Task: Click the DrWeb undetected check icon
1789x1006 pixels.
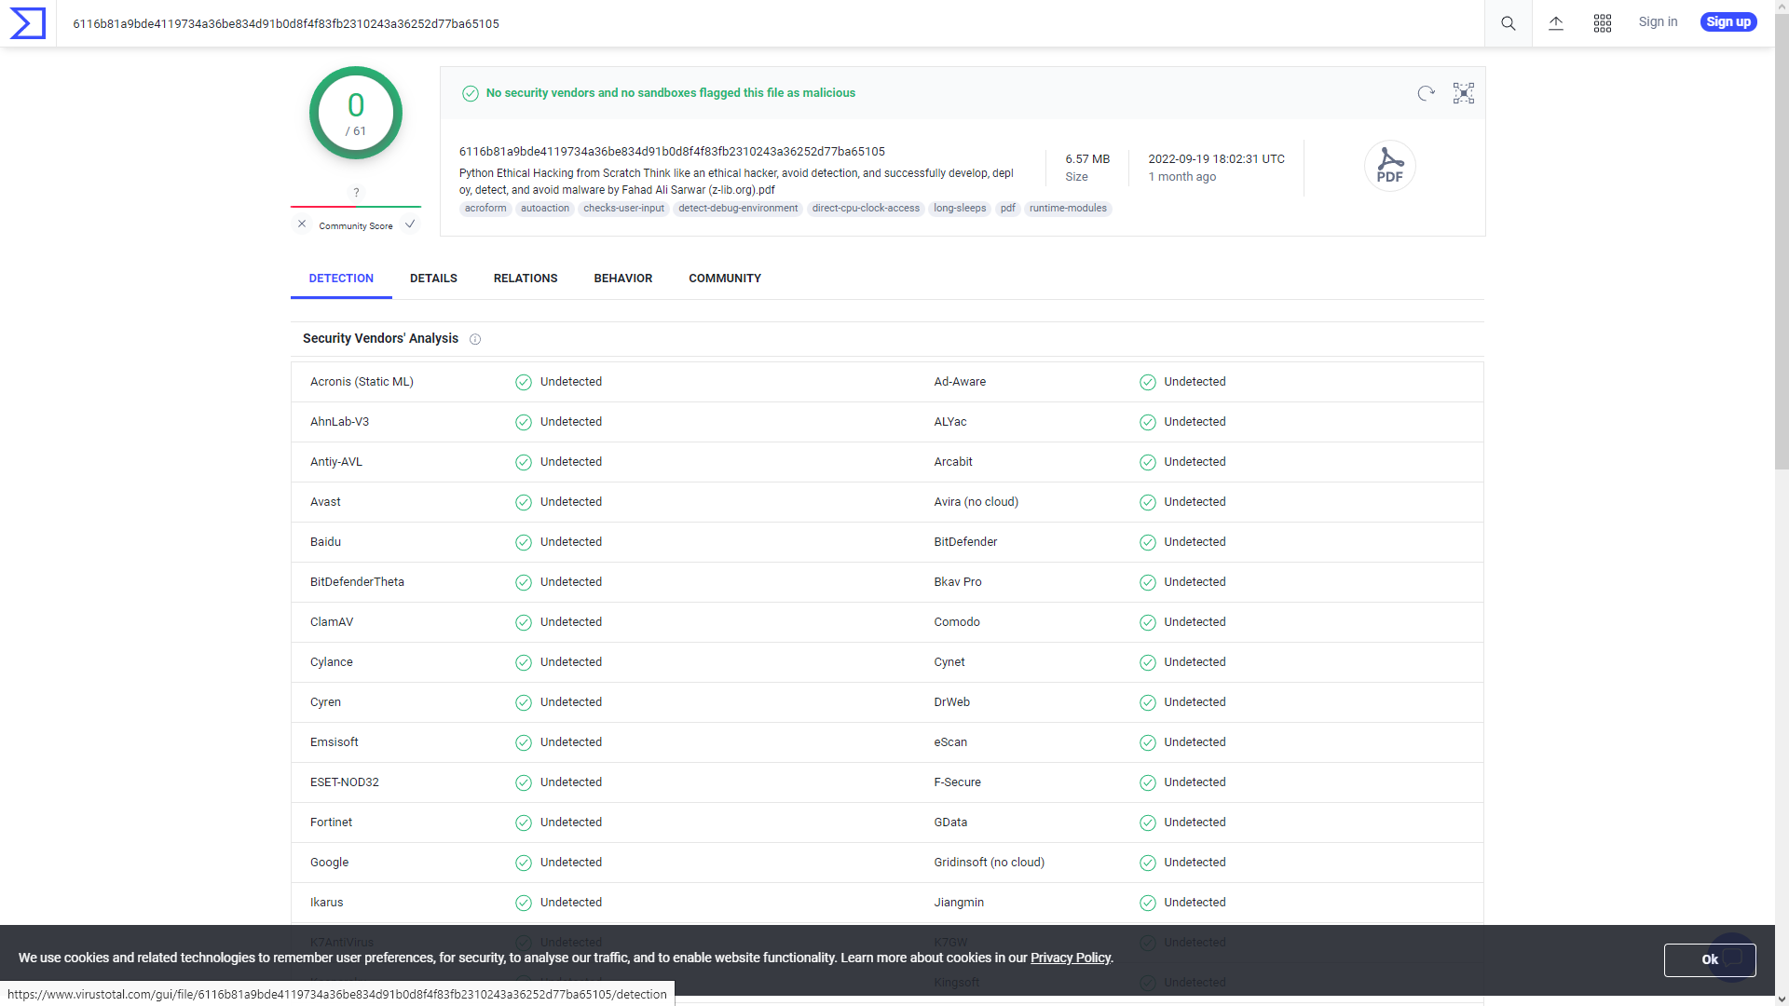Action: (1148, 703)
